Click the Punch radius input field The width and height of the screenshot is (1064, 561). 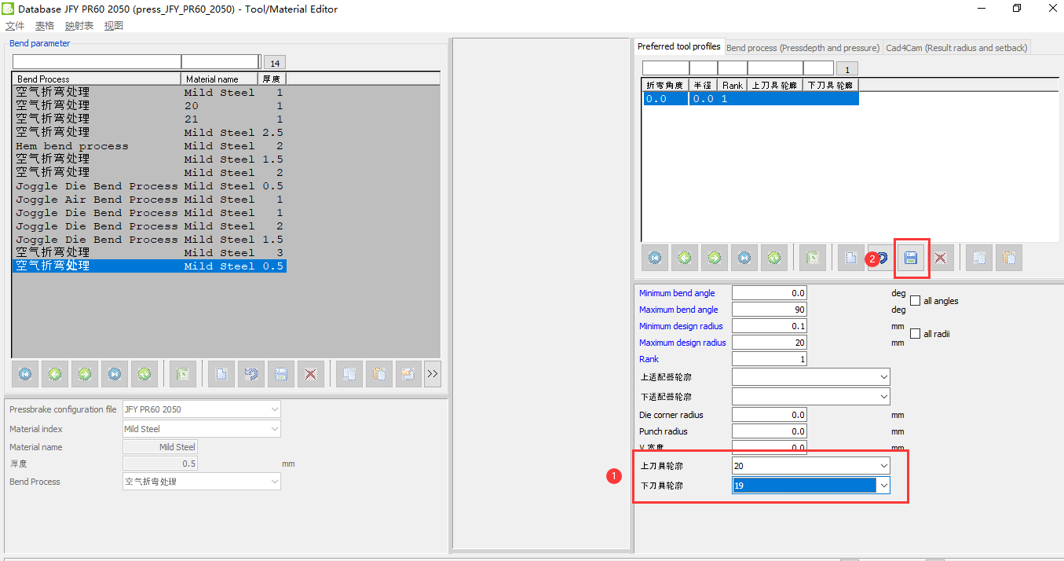click(770, 431)
